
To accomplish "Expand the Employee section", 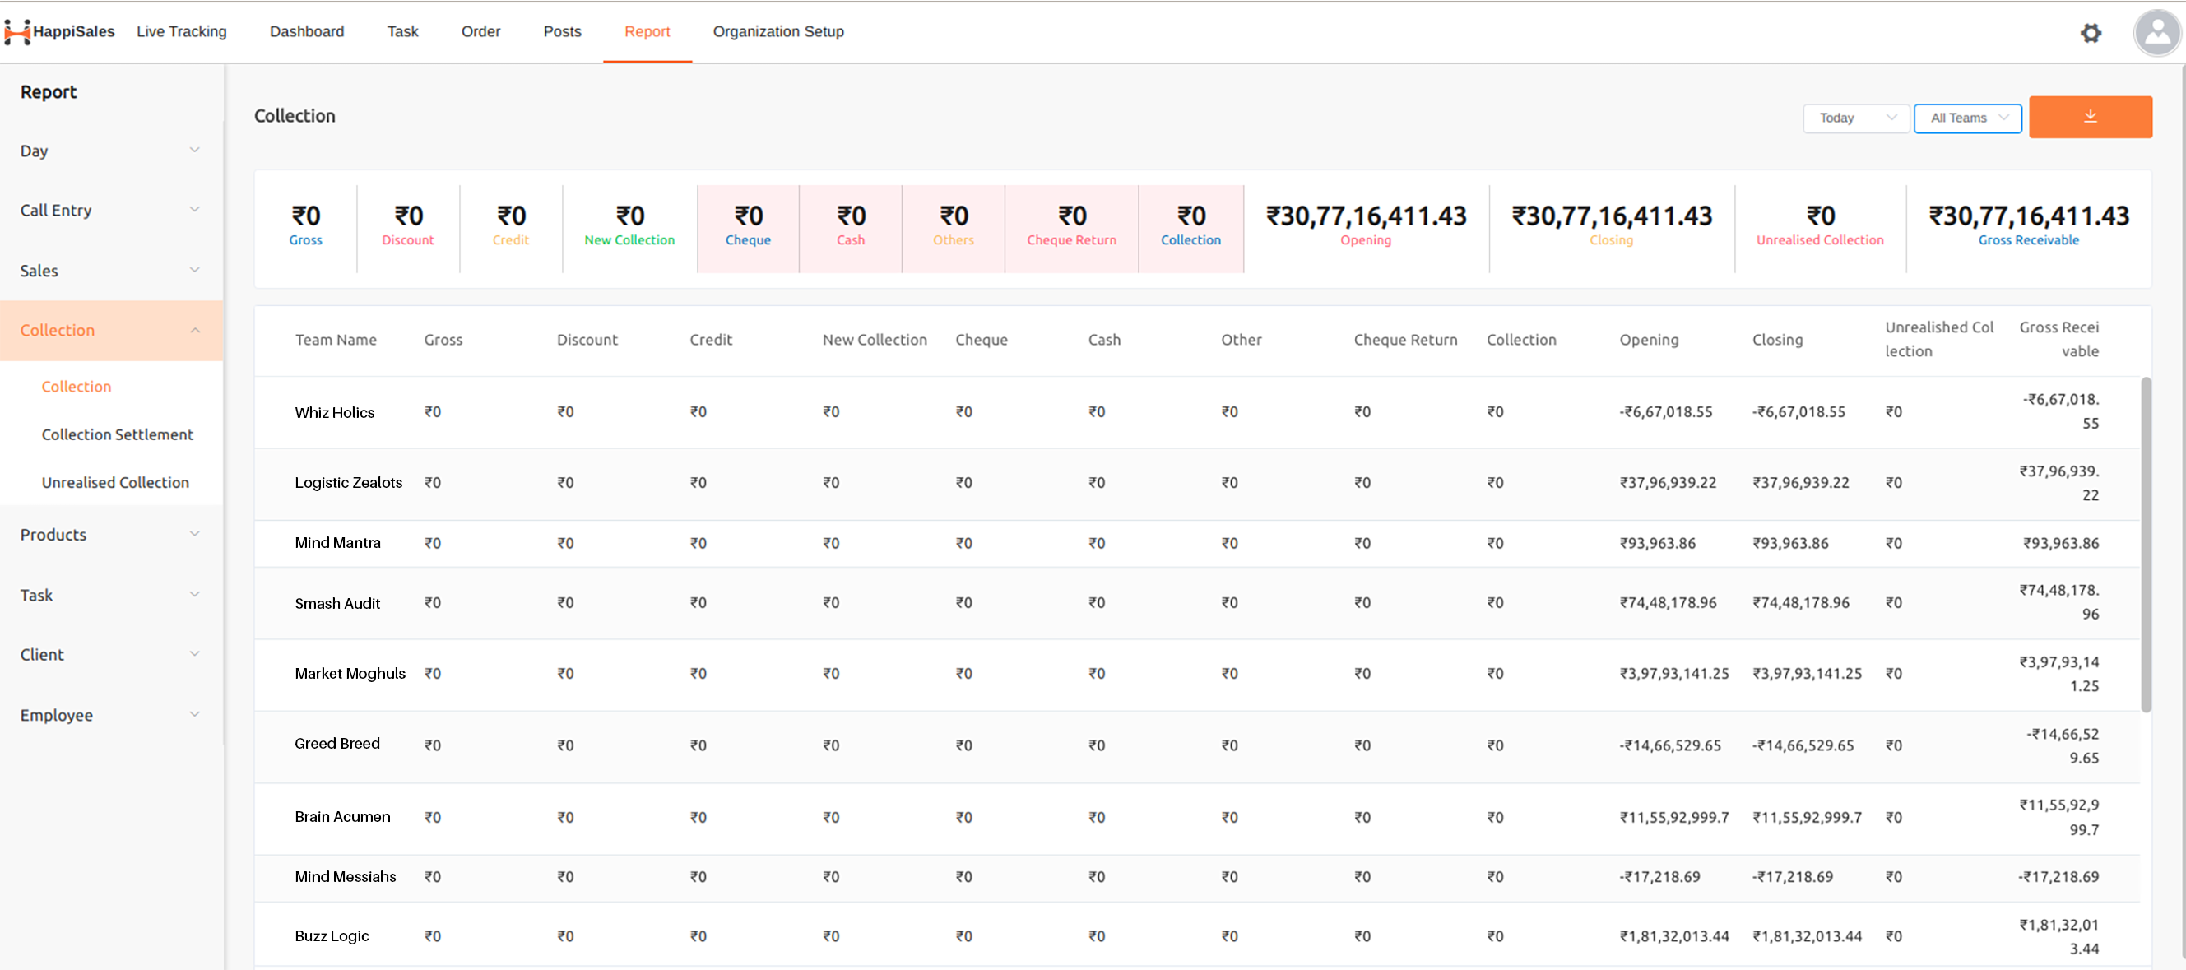I will (111, 715).
